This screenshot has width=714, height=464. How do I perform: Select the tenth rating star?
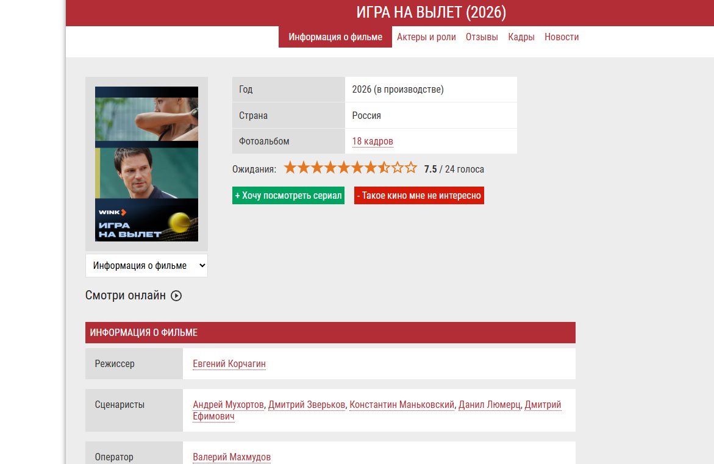click(x=411, y=168)
